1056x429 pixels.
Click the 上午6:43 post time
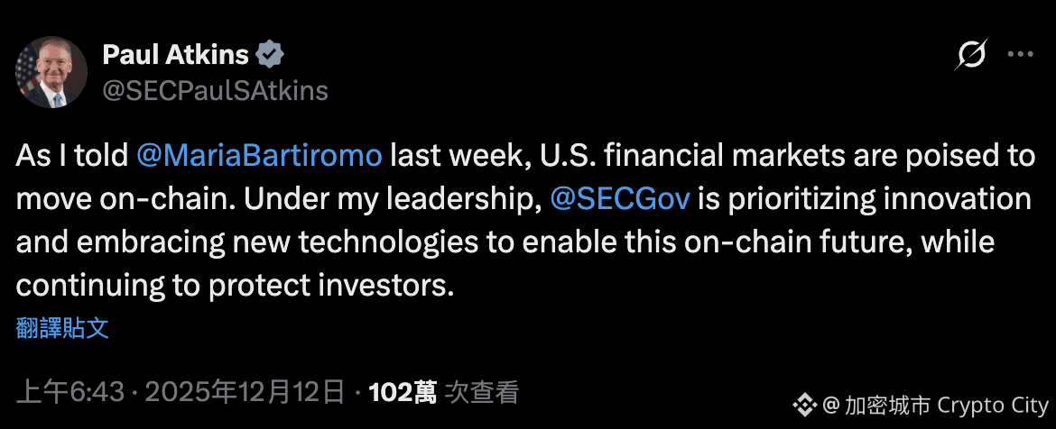point(71,392)
